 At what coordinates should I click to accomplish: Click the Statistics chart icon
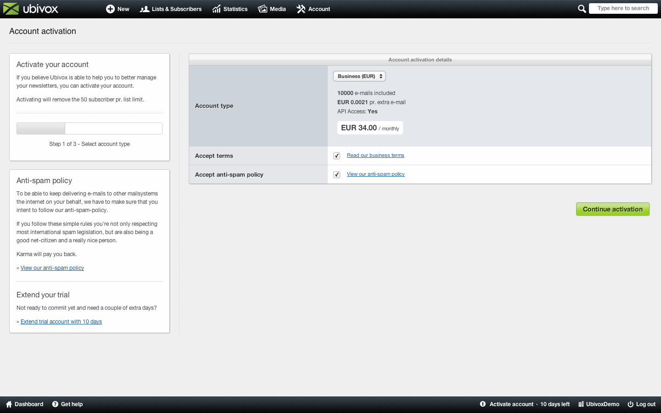(217, 9)
